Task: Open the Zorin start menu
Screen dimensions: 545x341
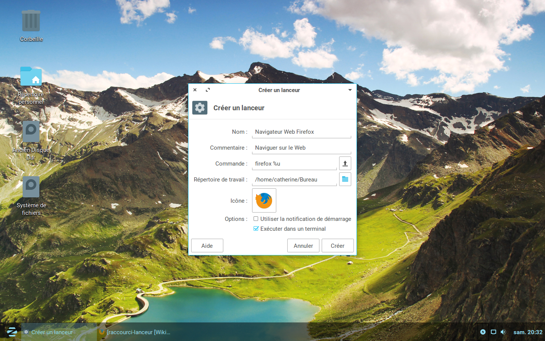Action: (12, 332)
